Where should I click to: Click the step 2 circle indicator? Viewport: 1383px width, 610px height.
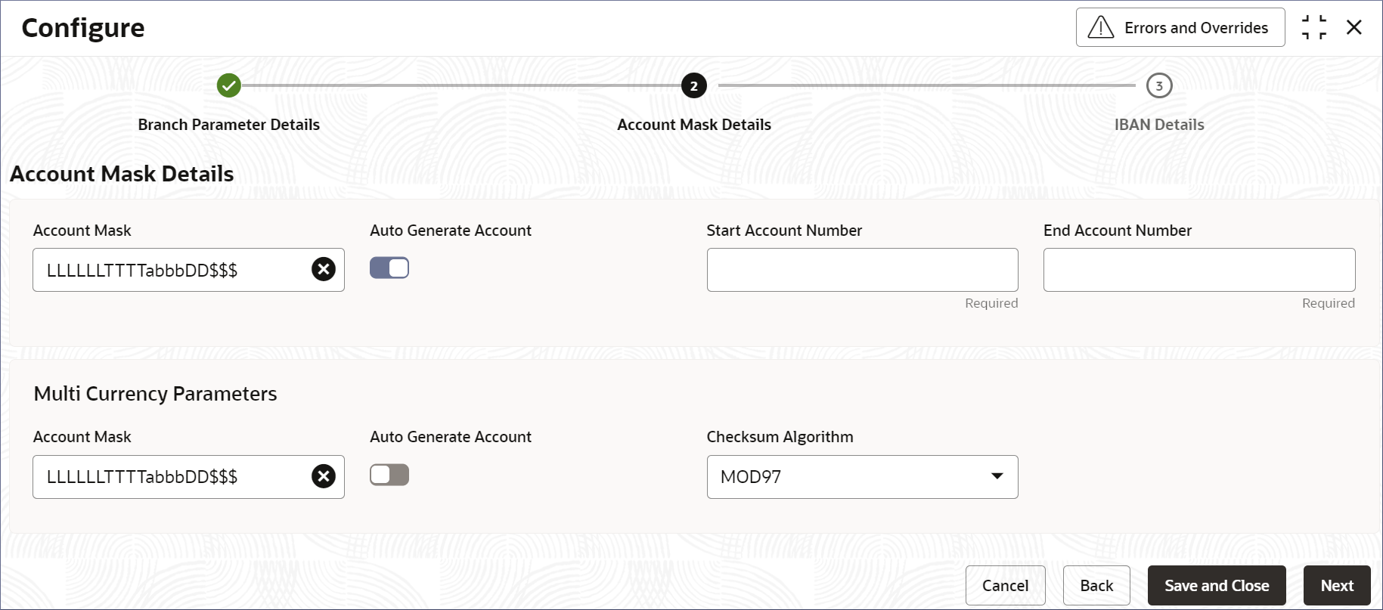pyautogui.click(x=693, y=85)
